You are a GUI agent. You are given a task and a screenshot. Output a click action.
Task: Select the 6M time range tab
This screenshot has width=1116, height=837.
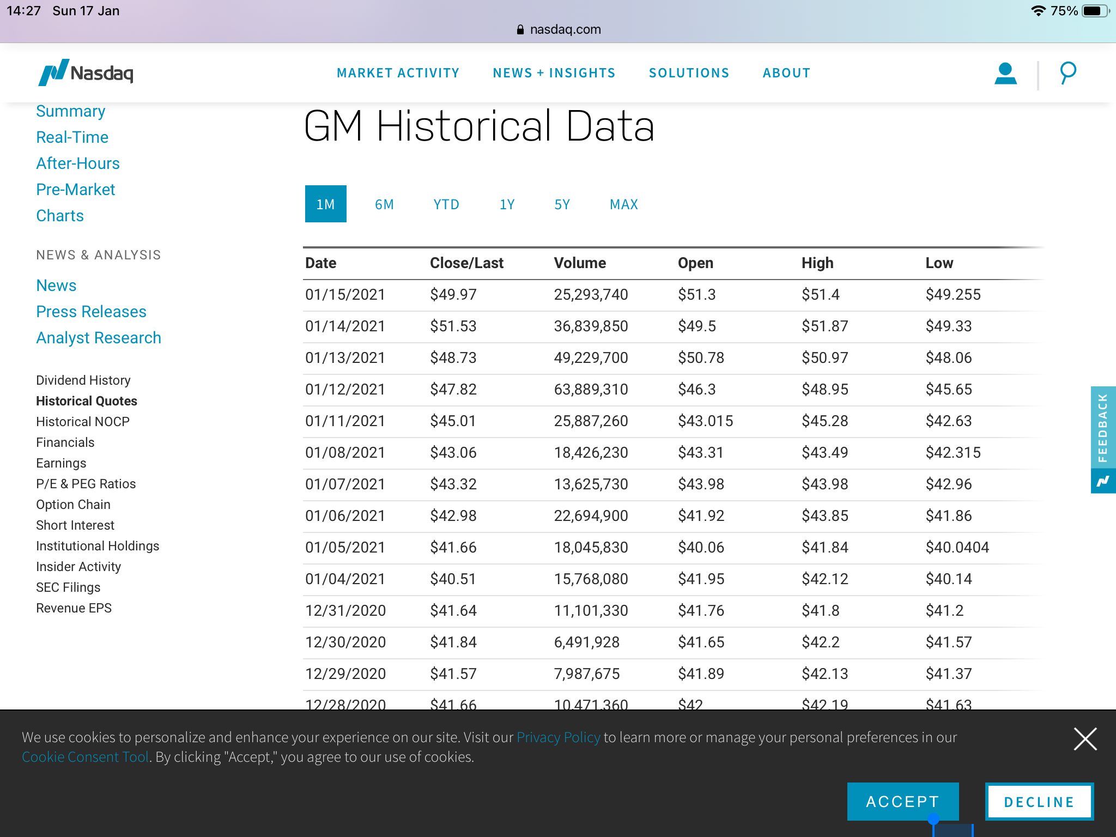coord(384,204)
